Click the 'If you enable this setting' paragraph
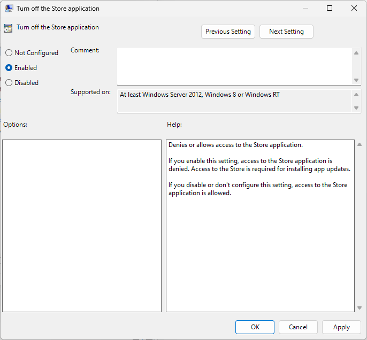This screenshot has width=367, height=340. tap(259, 165)
